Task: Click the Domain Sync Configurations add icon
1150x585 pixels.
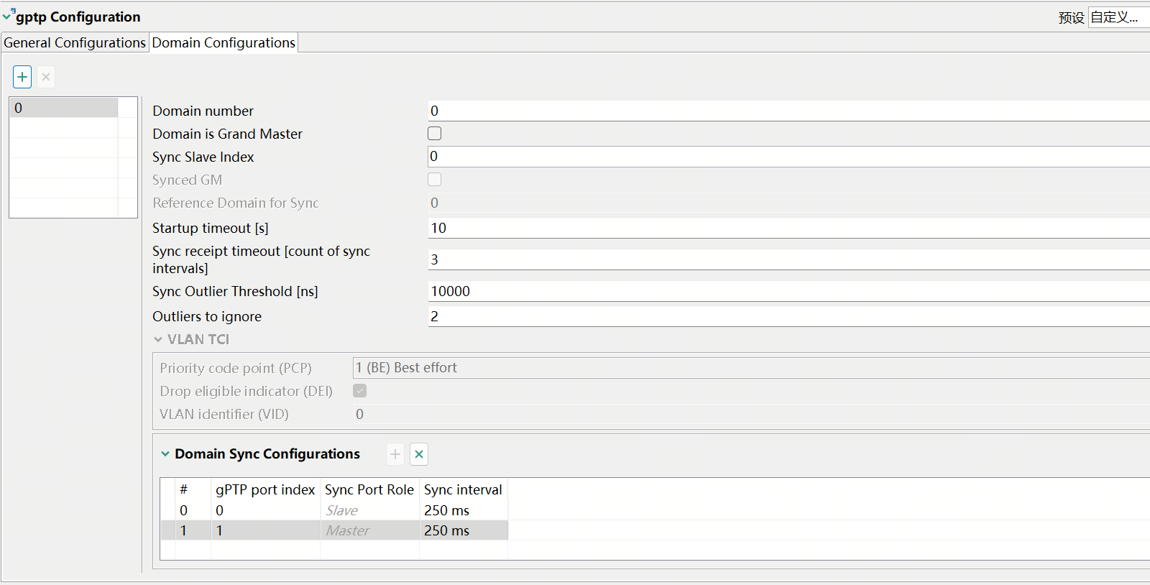Action: click(x=395, y=454)
